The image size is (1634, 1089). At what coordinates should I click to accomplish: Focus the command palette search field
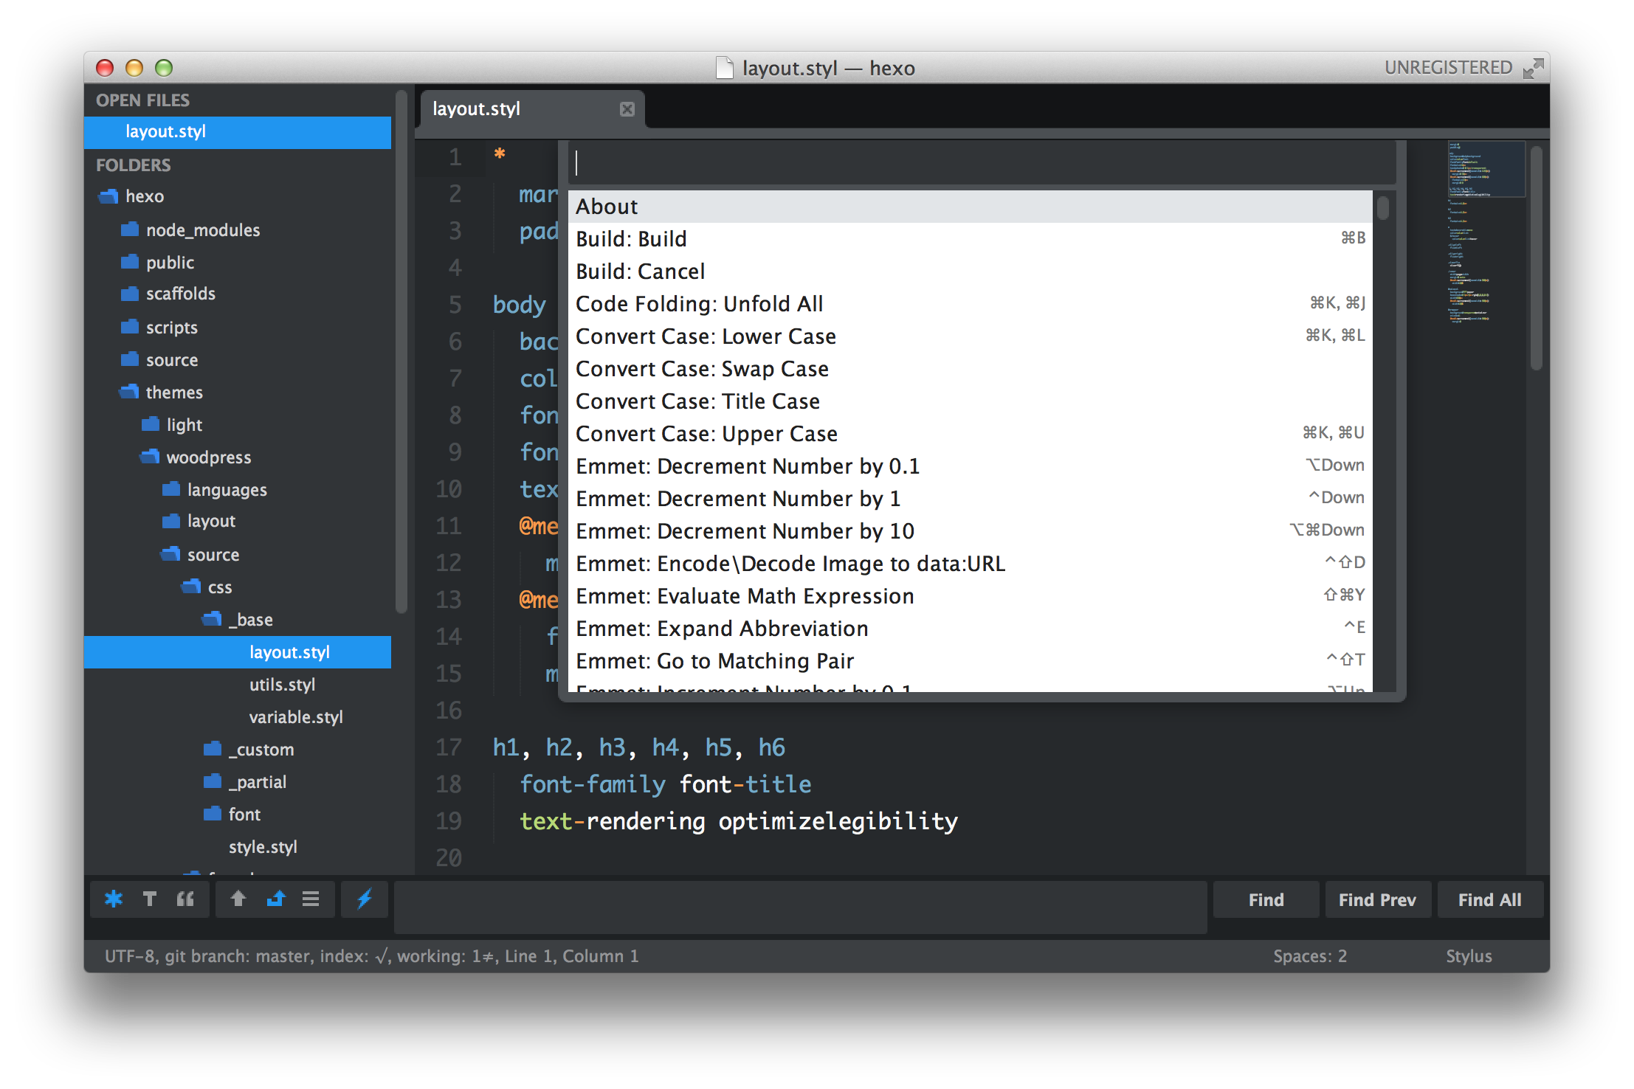click(x=982, y=163)
